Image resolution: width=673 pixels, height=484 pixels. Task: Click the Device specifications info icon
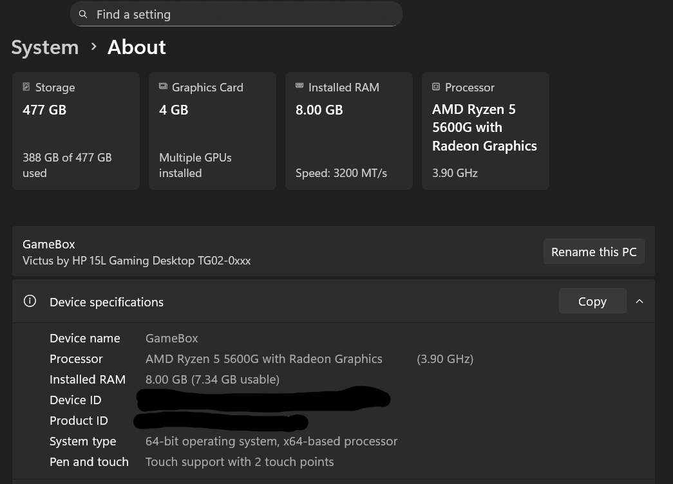30,301
